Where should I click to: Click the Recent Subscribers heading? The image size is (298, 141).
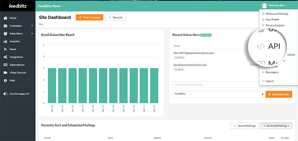(186, 35)
